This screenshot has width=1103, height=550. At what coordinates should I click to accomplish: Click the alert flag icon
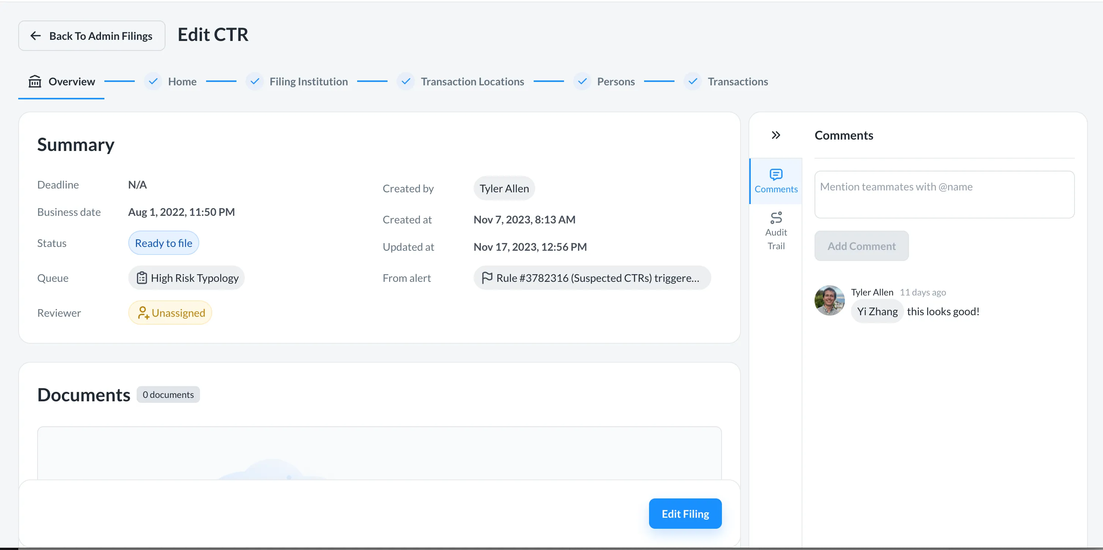(487, 278)
